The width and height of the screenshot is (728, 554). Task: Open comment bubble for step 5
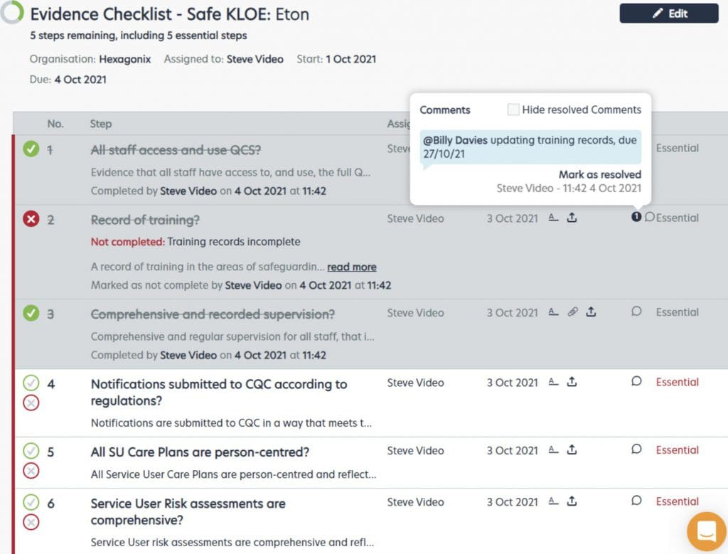pyautogui.click(x=636, y=449)
